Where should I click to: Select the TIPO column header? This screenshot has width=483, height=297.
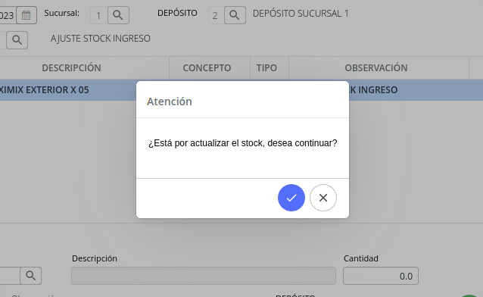coord(266,68)
